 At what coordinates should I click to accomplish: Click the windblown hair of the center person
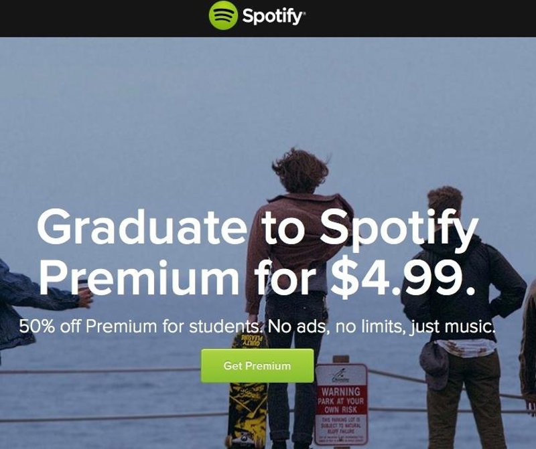299,170
